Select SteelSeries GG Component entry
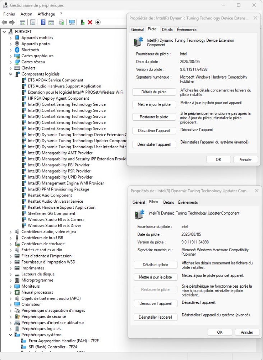The width and height of the screenshot is (263, 360). 51,213
